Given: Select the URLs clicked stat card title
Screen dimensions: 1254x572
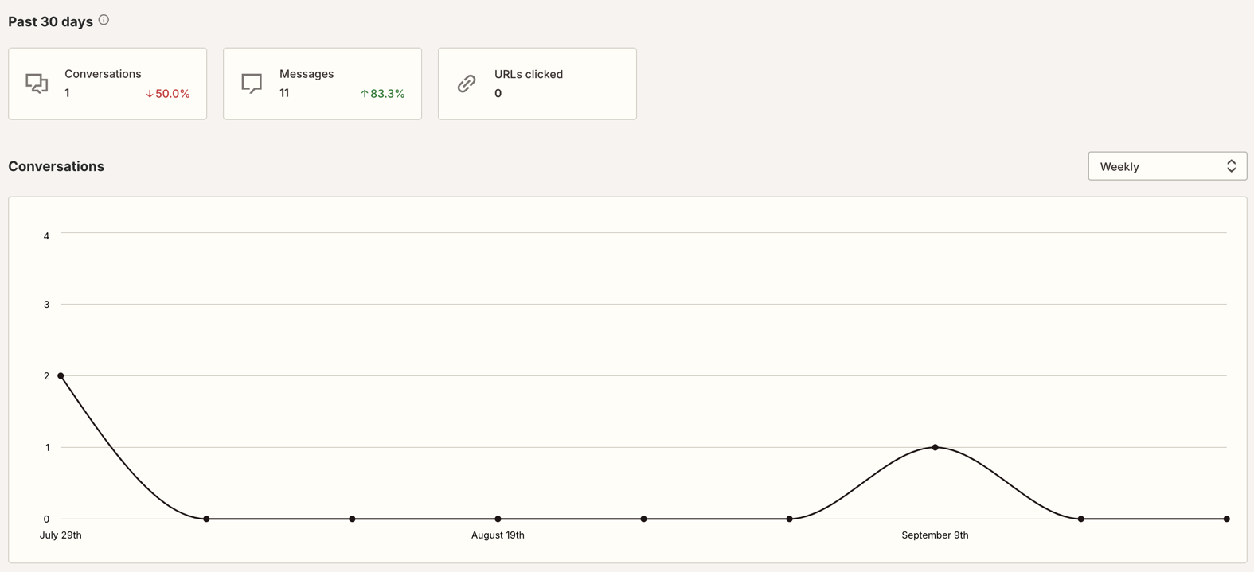Looking at the screenshot, I should click(x=528, y=74).
